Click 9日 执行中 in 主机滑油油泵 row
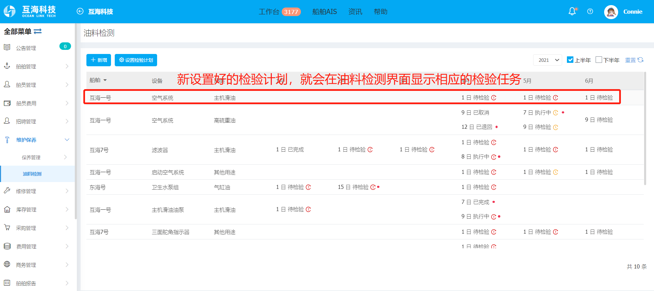Image resolution: width=654 pixels, height=291 pixels. click(x=475, y=217)
